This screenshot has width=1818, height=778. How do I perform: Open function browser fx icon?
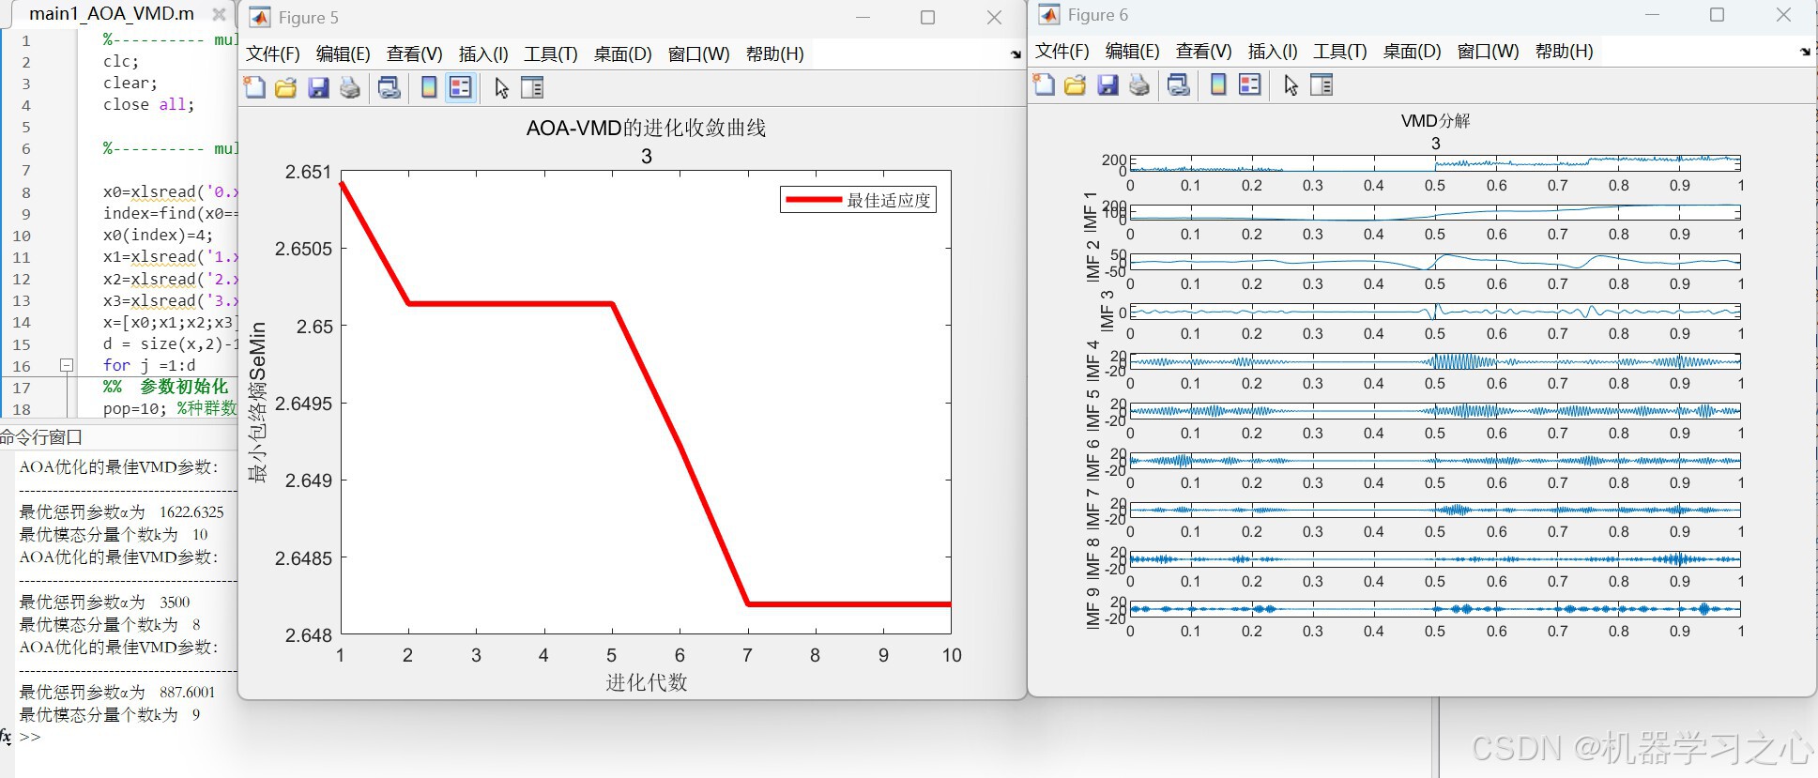[7, 737]
